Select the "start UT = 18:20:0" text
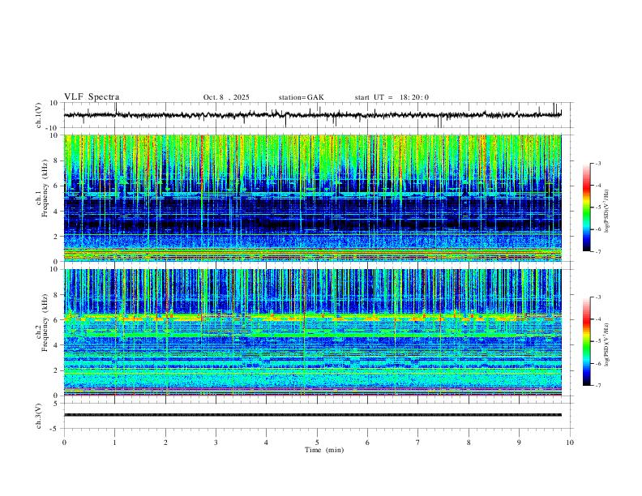Viewport: 642px width, 496px height. tap(392, 97)
